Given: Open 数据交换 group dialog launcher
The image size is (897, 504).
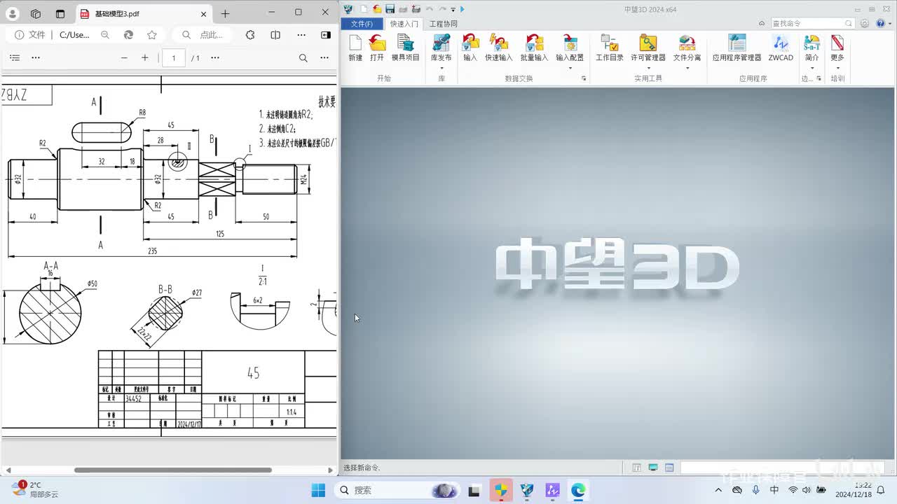Looking at the screenshot, I should pyautogui.click(x=584, y=78).
